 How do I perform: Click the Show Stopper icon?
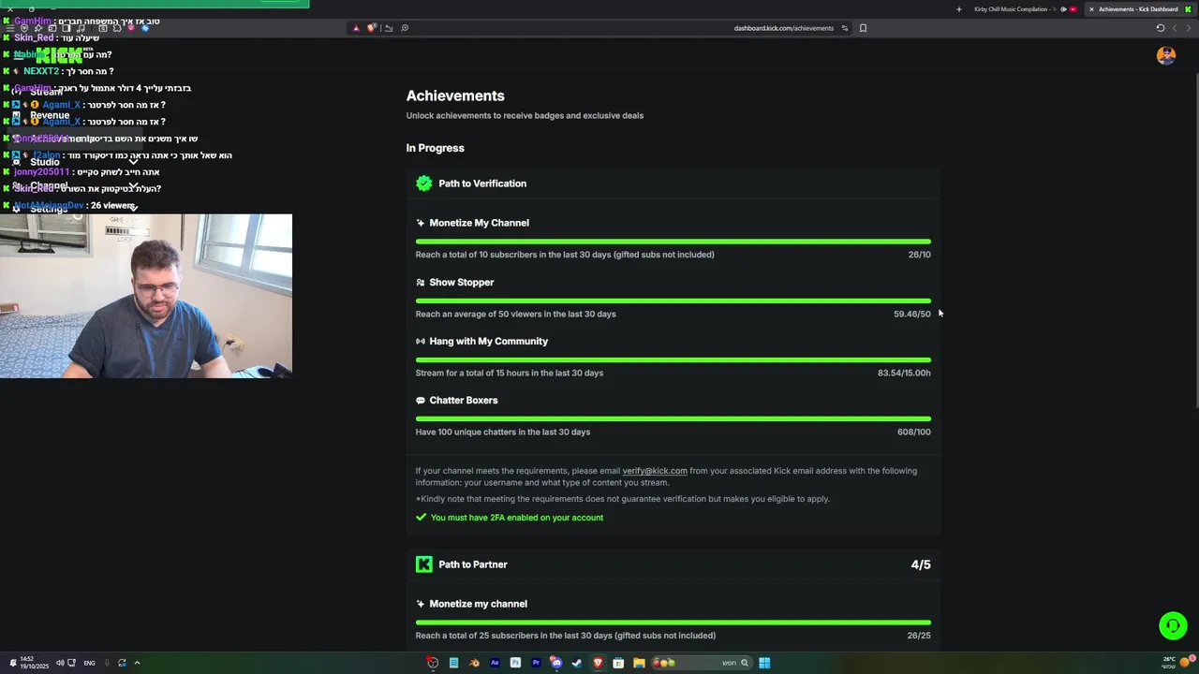(421, 282)
